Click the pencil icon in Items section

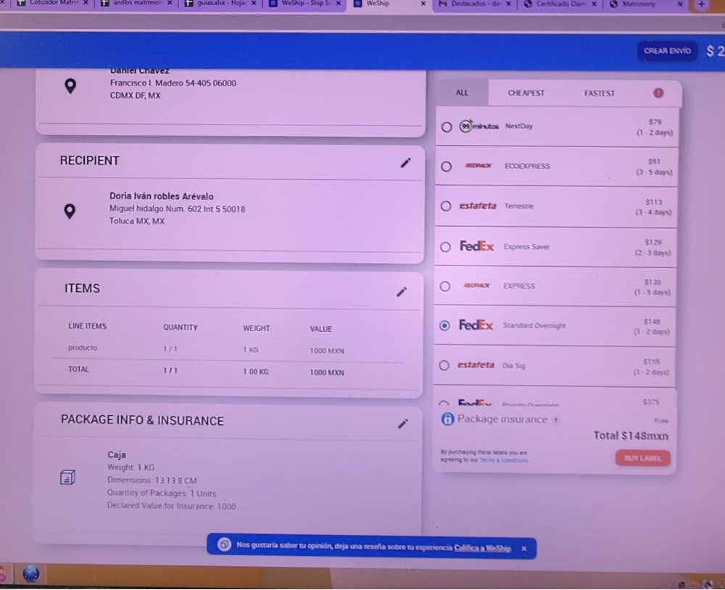tap(402, 291)
